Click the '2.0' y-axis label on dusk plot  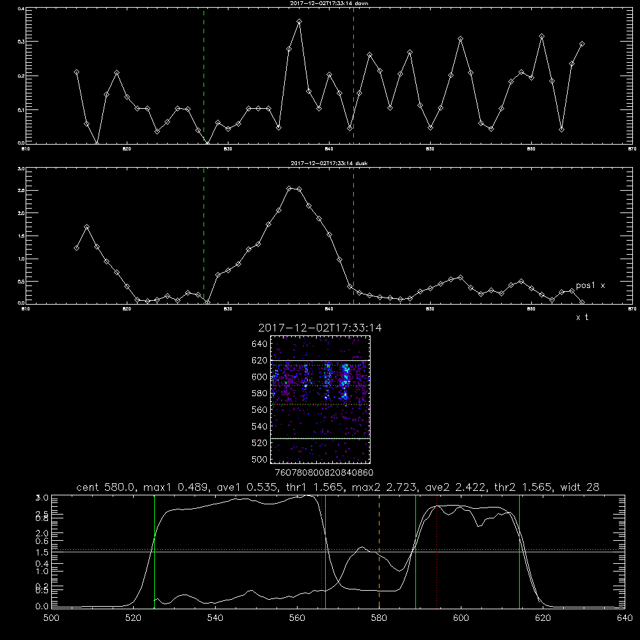pos(22,213)
